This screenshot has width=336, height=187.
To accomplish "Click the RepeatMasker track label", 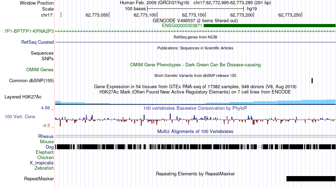I will [x=39, y=179].
